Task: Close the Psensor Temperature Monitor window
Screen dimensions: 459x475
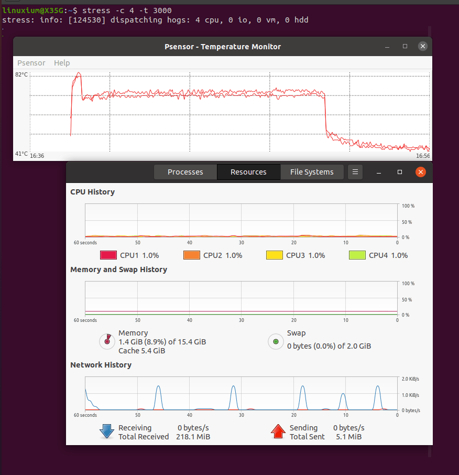Action: (x=423, y=46)
